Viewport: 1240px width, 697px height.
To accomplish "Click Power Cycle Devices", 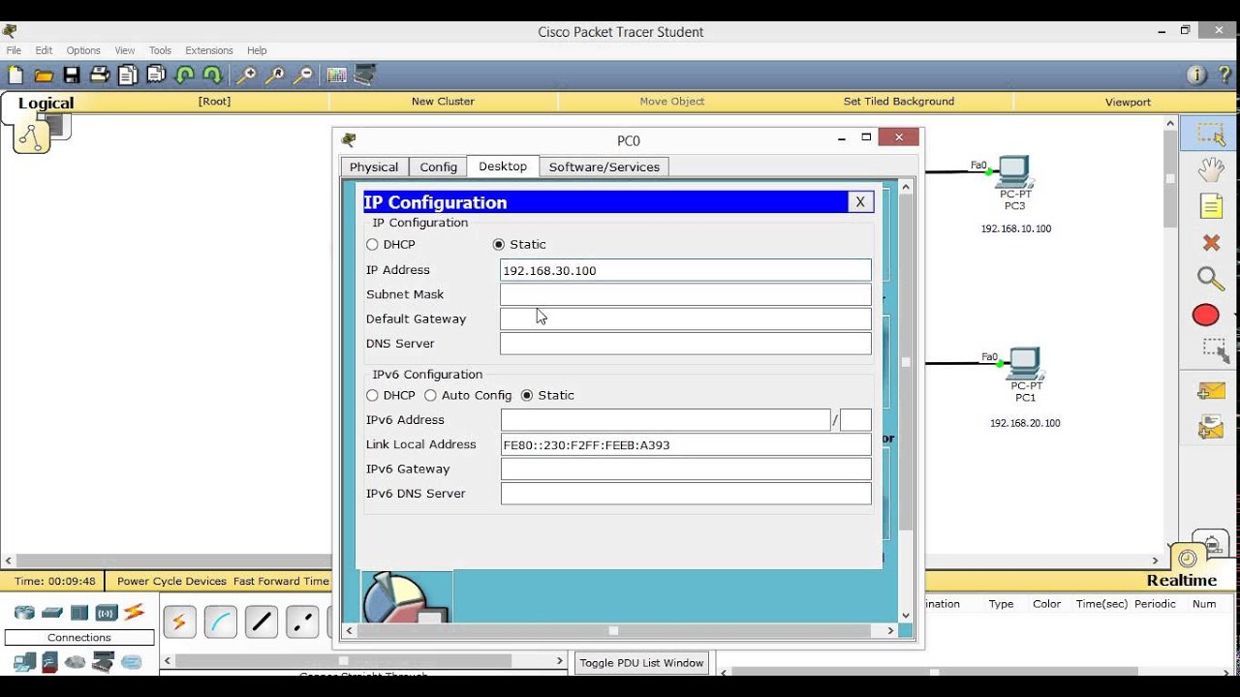I will click(x=171, y=581).
